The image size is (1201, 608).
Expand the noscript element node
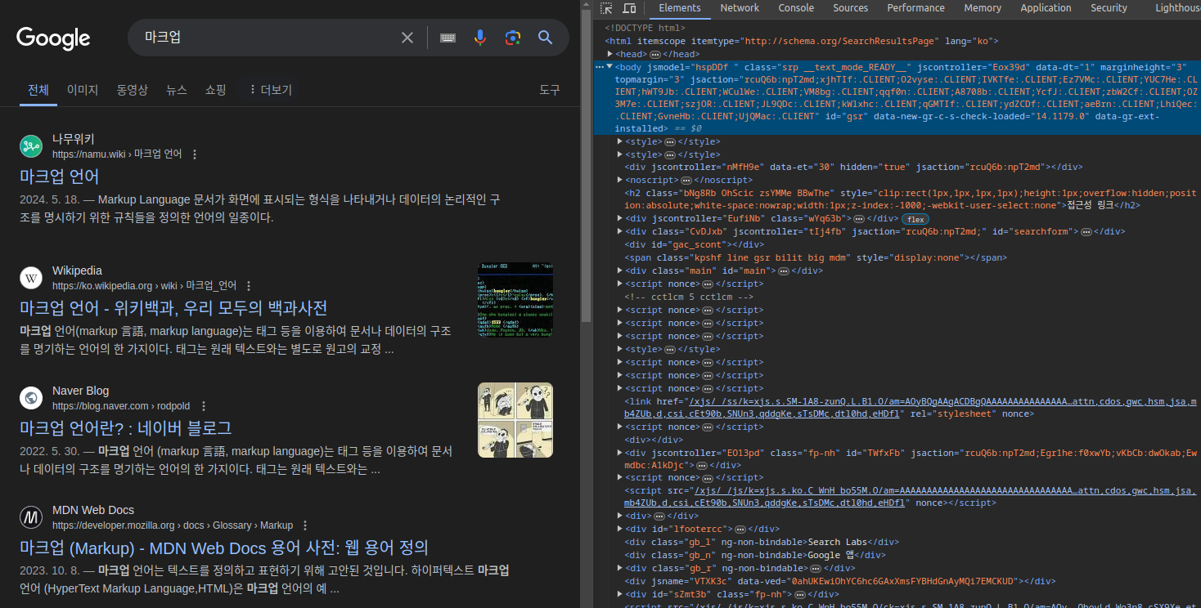click(x=620, y=180)
